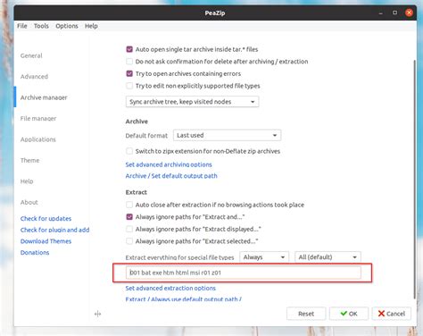The width and height of the screenshot is (423, 336).
Task: Open the All (default) dropdown
Action: coord(328,257)
